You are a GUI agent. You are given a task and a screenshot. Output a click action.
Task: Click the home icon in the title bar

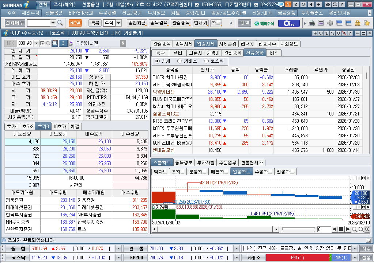[x=328, y=4]
